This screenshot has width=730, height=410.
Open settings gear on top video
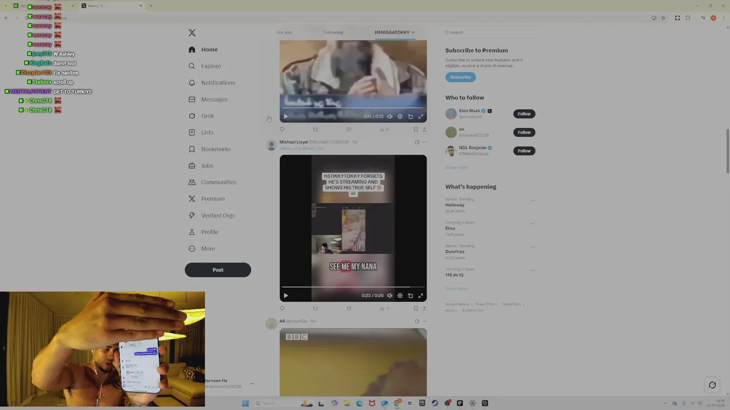[400, 116]
